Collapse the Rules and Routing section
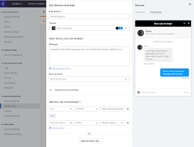This screenshot has height=147, width=194. coord(2,63)
